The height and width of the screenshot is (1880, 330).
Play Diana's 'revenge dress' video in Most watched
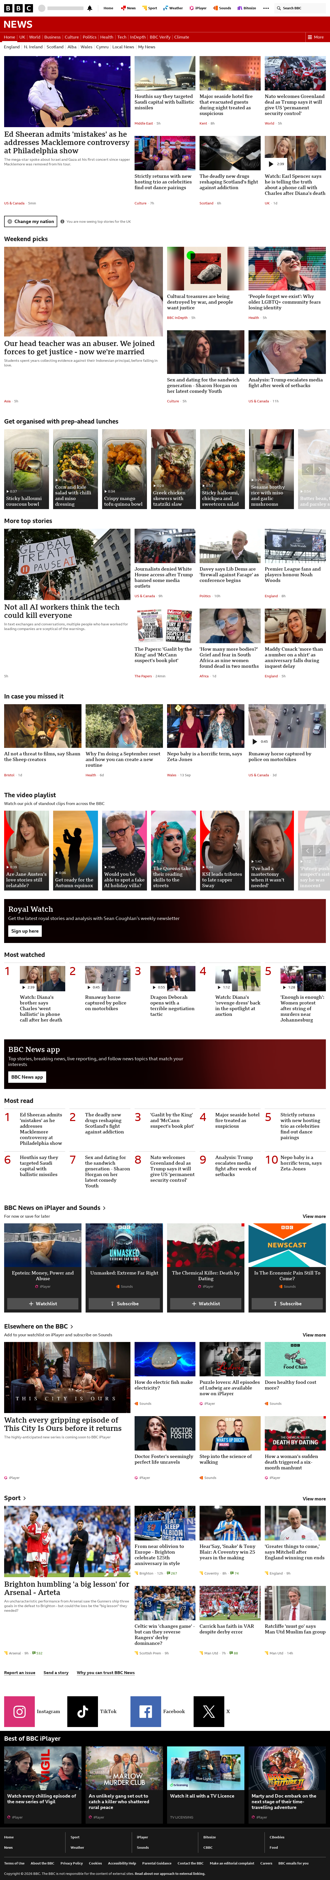(x=224, y=987)
